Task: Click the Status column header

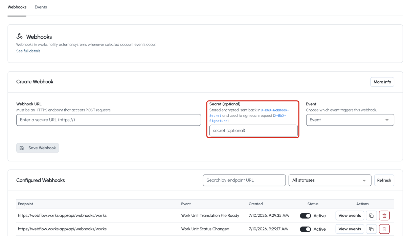Action: pos(313,204)
